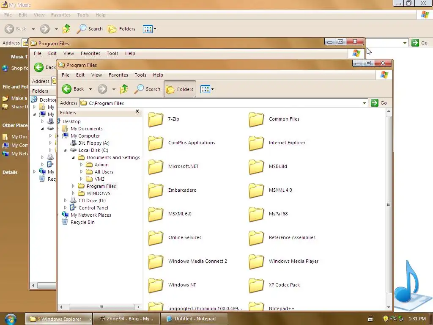The width and height of the screenshot is (433, 325).
Task: Go up one level in front window
Action: (124, 89)
